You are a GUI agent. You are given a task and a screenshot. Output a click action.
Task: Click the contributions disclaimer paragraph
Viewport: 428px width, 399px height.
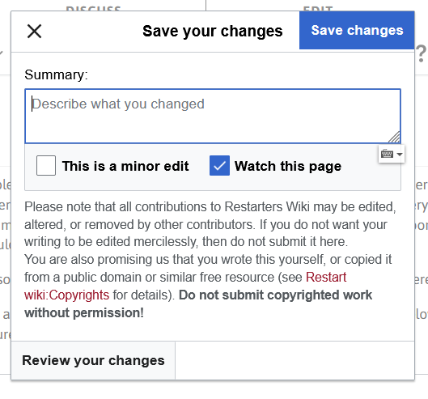(210, 224)
